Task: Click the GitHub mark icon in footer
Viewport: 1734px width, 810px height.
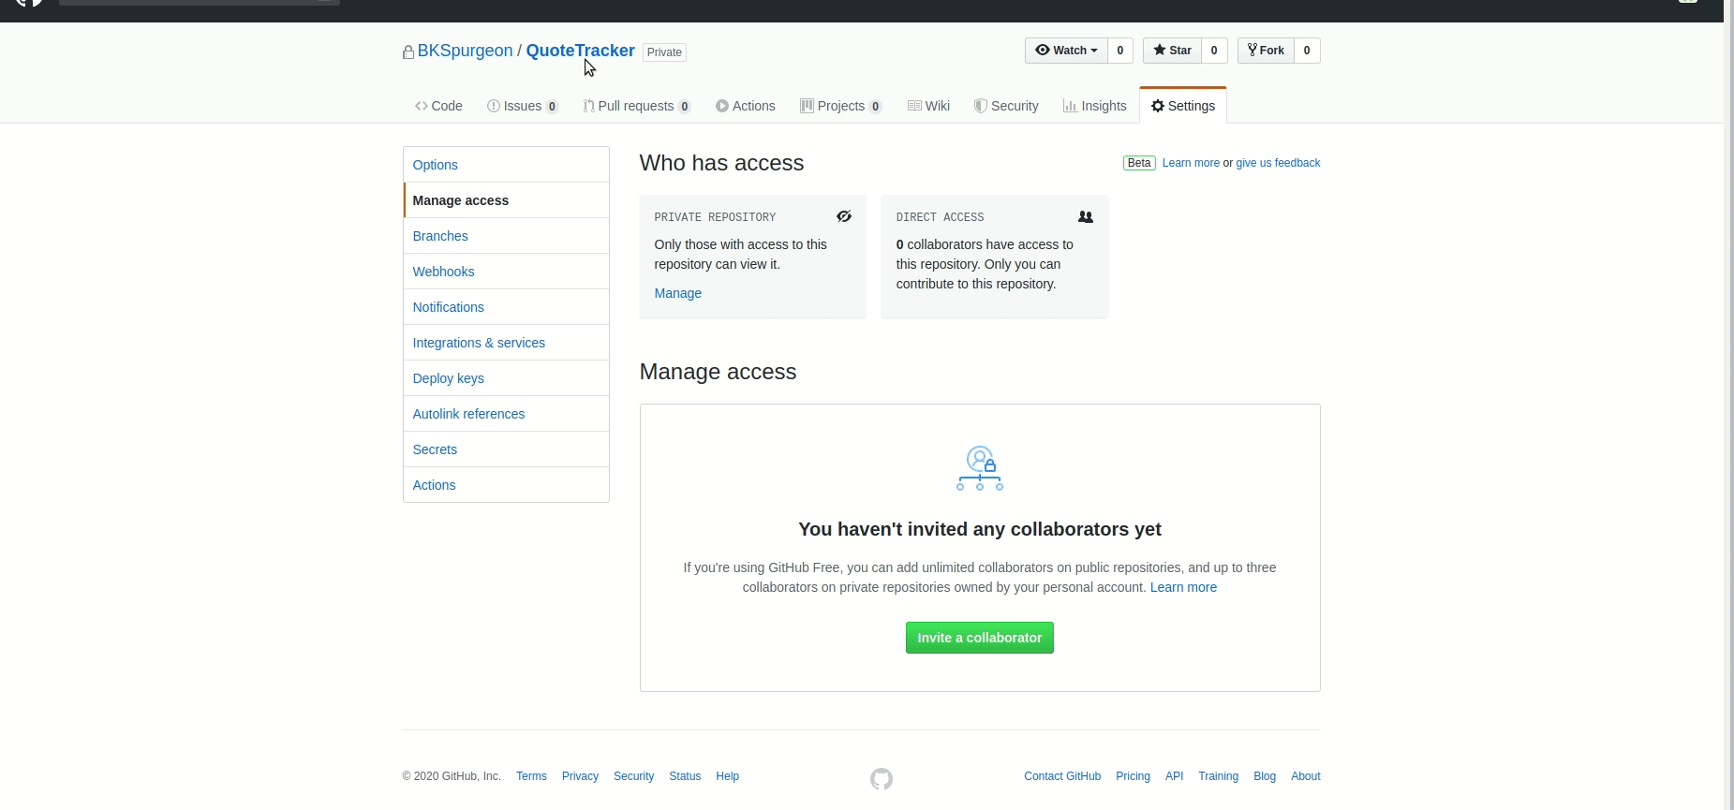Action: 882,779
